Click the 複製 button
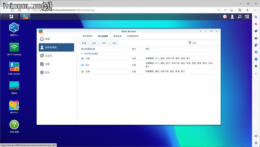This screenshot has width=260, height=147. tap(114, 43)
